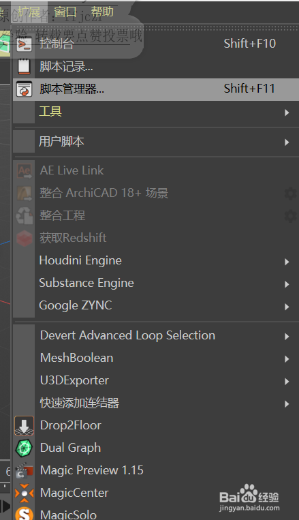Expand the Houdini Engine submenu arrow
The image size is (299, 520).
tap(287, 262)
